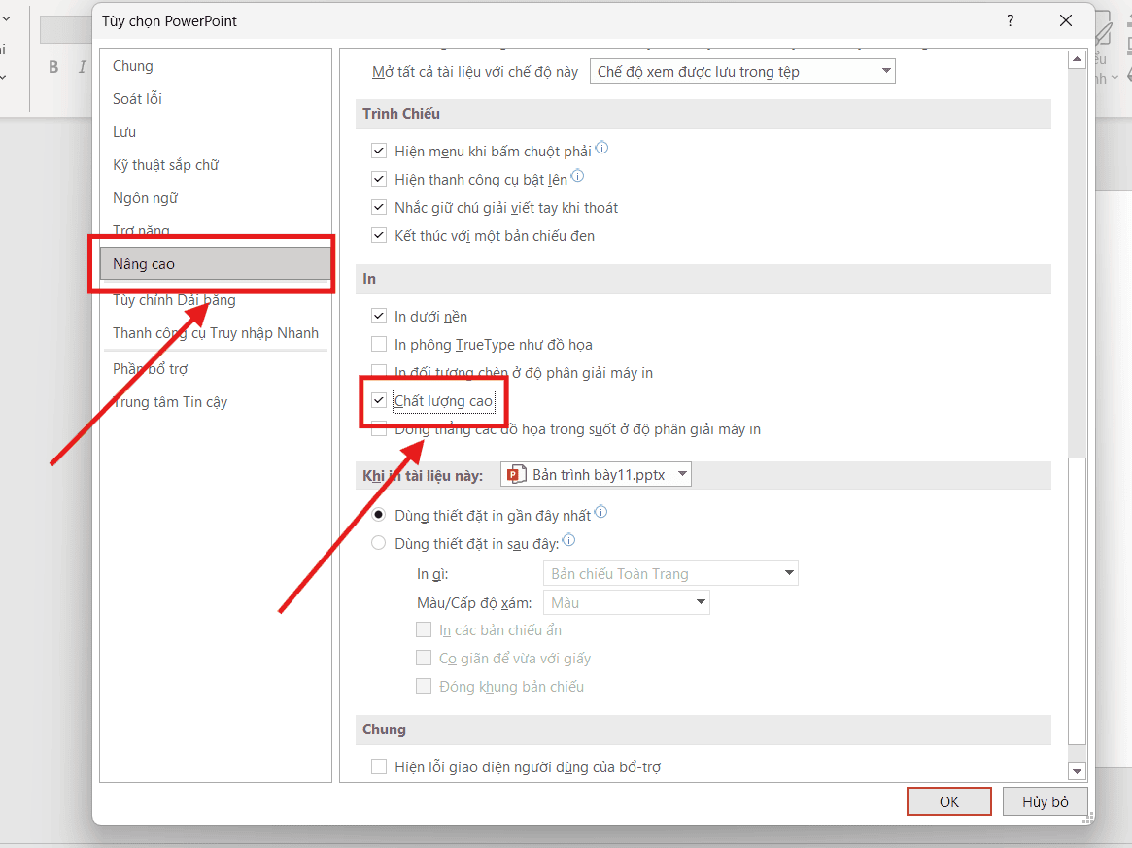The image size is (1132, 848).
Task: Select 'Trung tâm Tin cậy' in sidebar
Action: click(x=170, y=402)
